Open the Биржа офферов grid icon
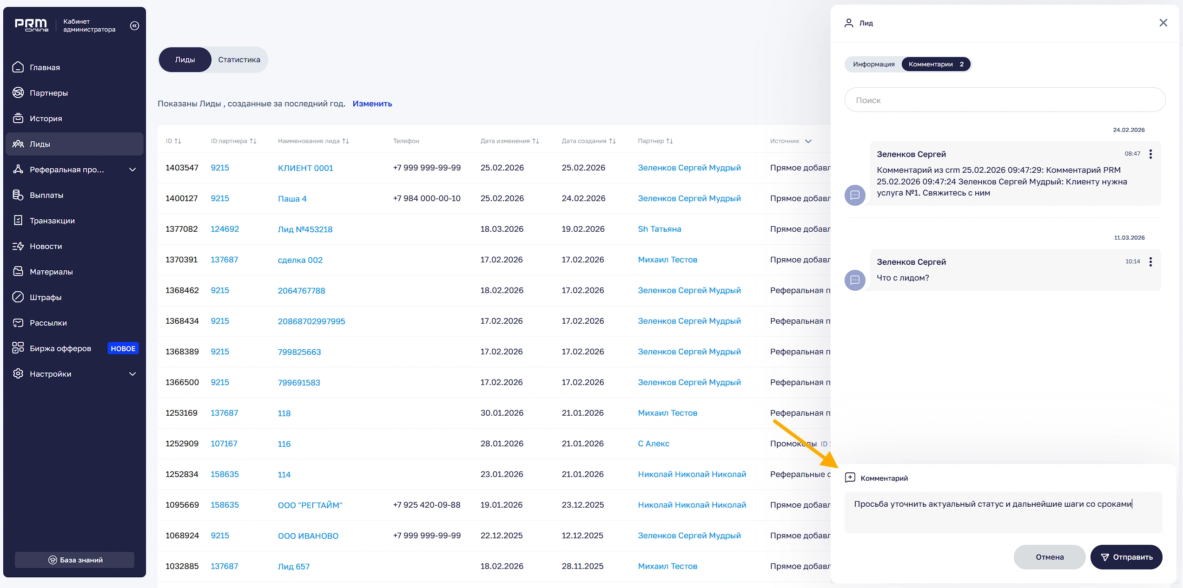Viewport: 1183px width, 588px height. (x=18, y=348)
